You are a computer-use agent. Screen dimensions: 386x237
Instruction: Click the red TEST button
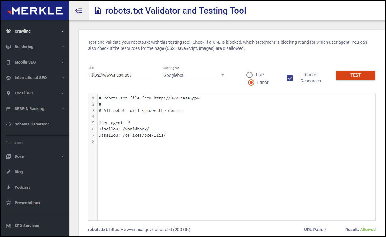tap(356, 75)
